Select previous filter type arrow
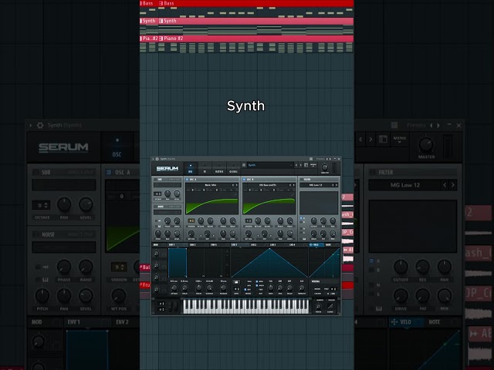This screenshot has width=494, height=370. (333, 185)
